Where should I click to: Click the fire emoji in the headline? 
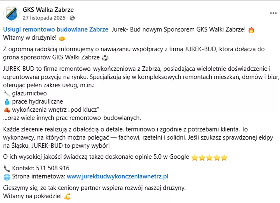[x=251, y=30]
